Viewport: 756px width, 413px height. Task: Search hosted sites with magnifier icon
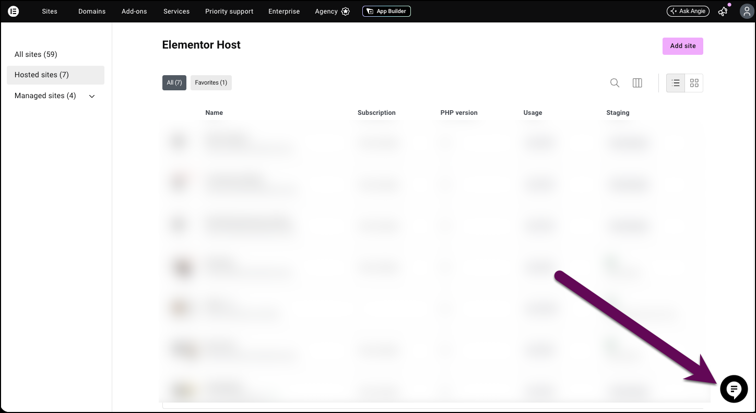[x=615, y=83]
